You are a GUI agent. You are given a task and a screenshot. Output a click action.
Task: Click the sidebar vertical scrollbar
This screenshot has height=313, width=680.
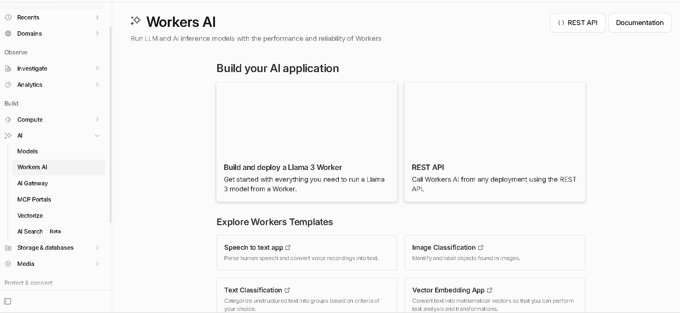[110, 125]
